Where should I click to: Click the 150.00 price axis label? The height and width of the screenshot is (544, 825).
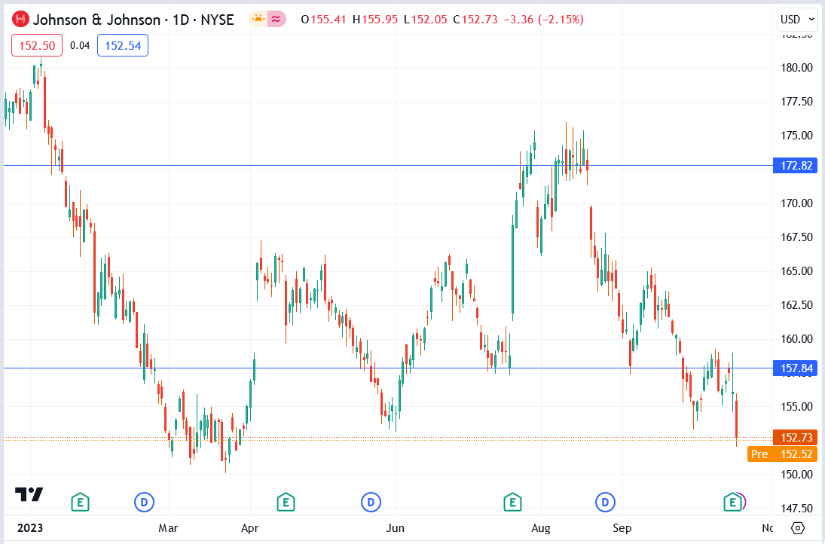point(796,475)
